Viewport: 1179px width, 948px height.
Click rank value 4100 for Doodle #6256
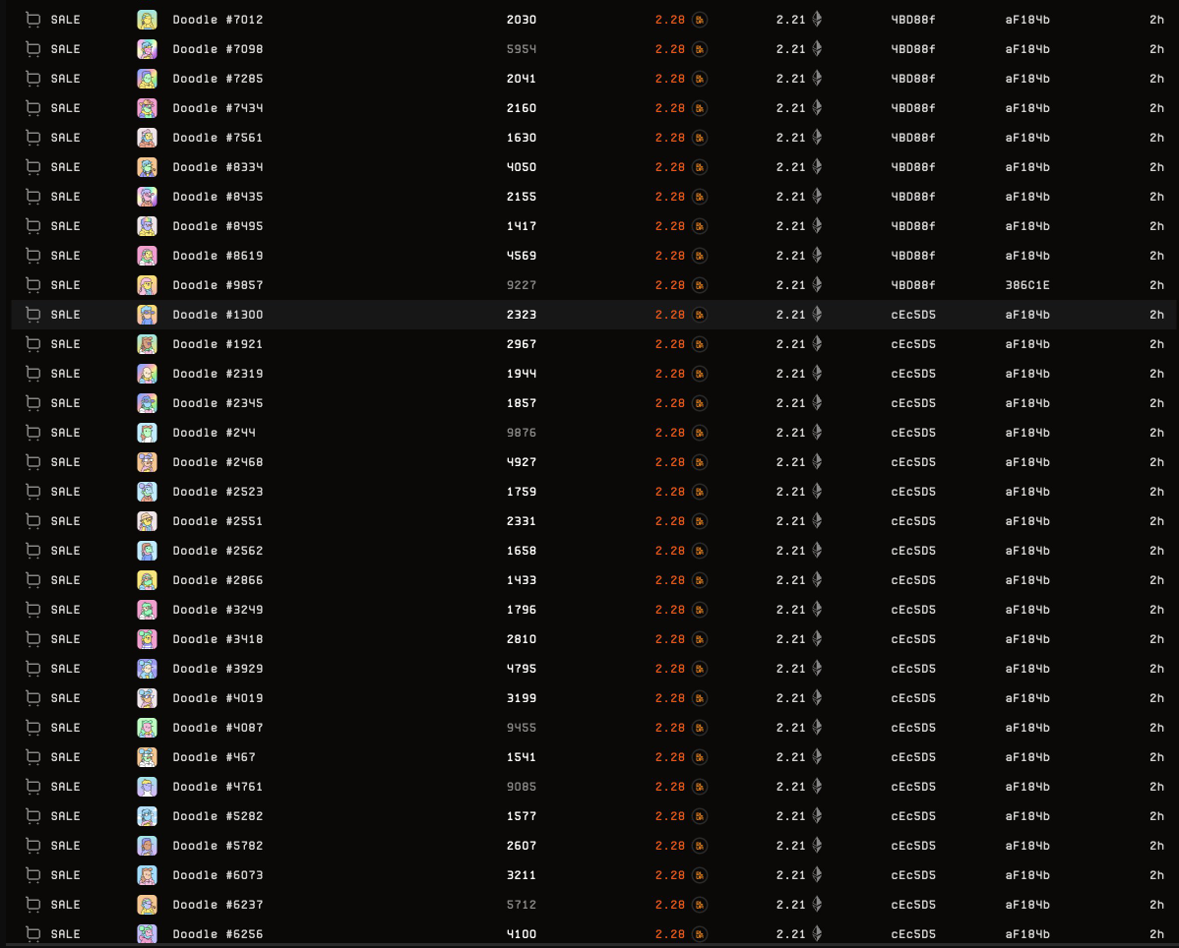tap(521, 933)
